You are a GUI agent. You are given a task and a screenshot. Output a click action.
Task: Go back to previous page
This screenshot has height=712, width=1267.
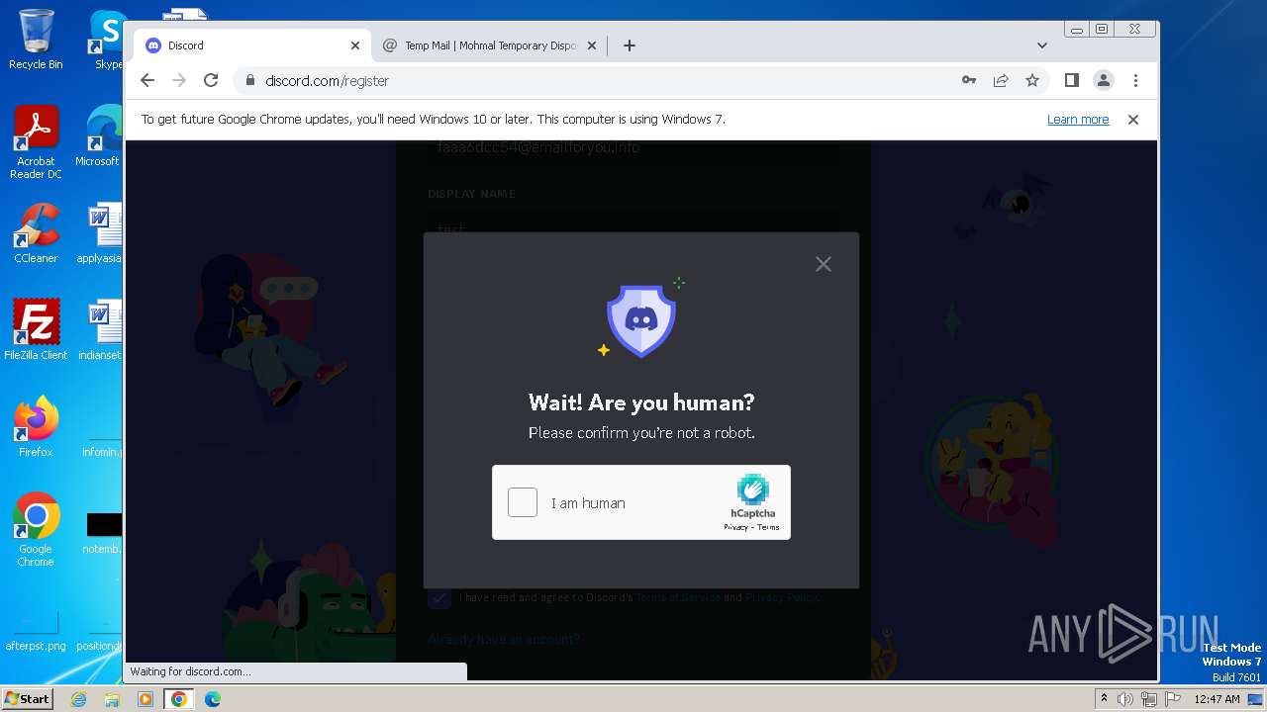(x=147, y=80)
